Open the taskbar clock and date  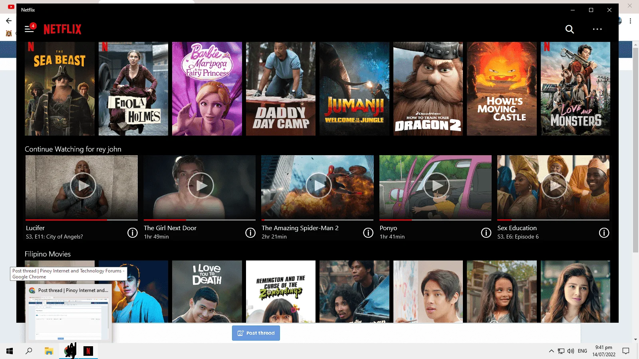click(x=603, y=351)
